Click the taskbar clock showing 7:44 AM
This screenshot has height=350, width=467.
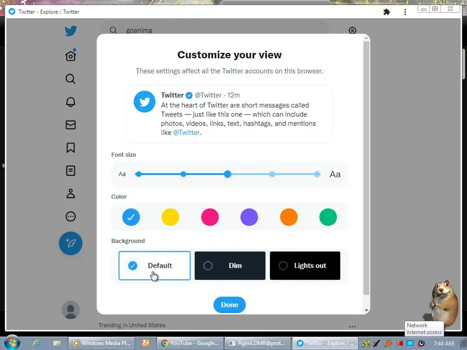444,343
